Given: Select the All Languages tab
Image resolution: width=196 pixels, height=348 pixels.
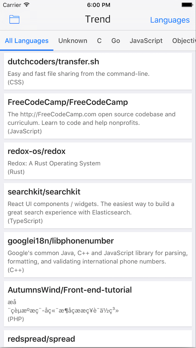Looking at the screenshot, I should pos(27,41).
